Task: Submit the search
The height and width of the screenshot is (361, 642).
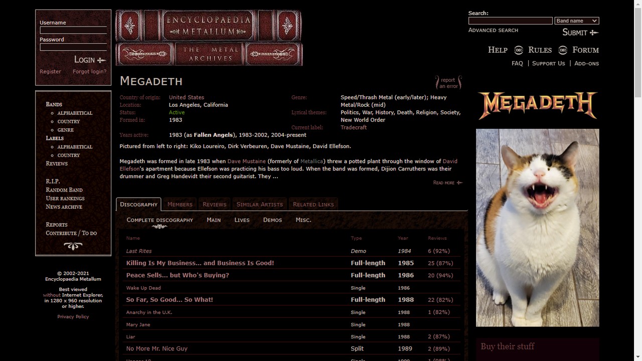Action: click(x=580, y=33)
